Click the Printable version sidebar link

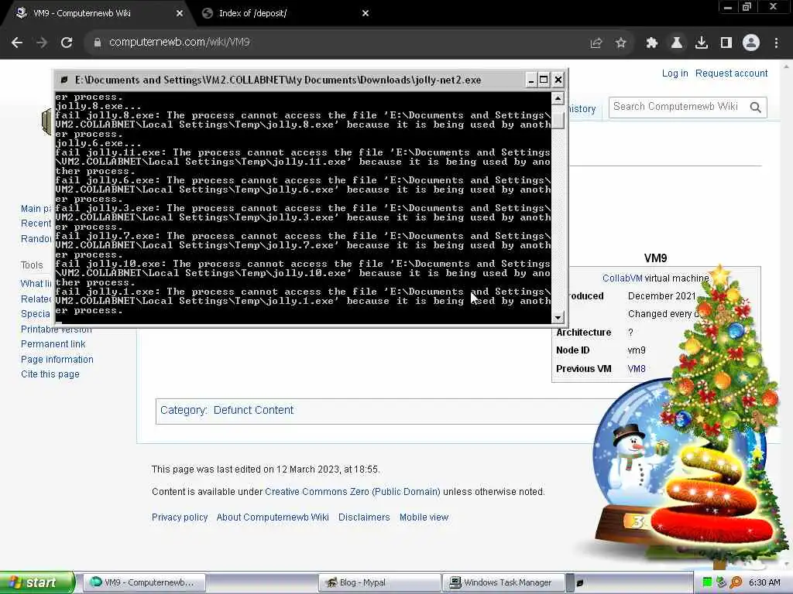[56, 329]
